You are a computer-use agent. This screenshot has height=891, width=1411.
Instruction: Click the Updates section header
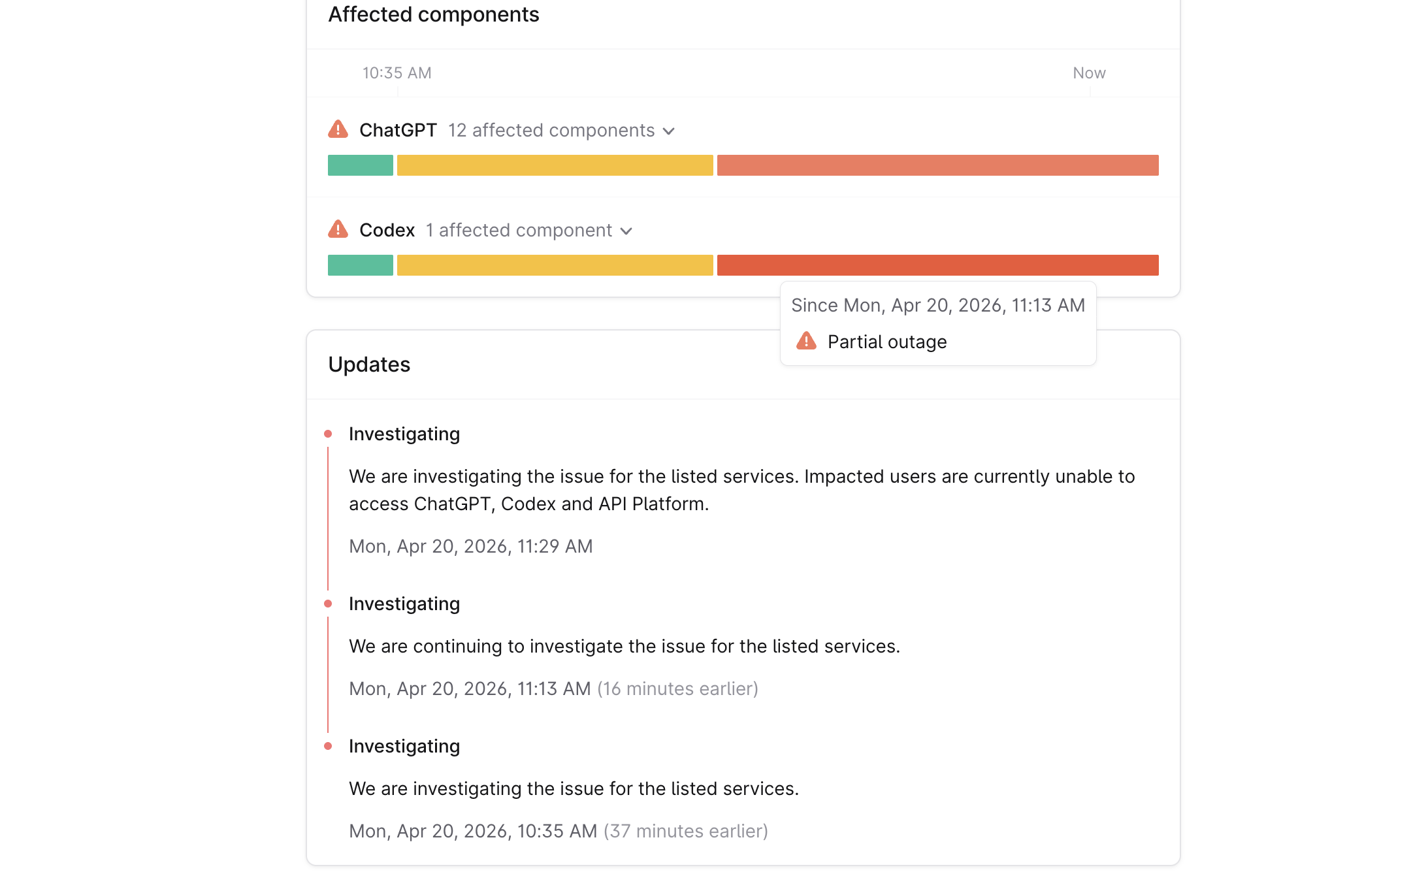pyautogui.click(x=370, y=364)
